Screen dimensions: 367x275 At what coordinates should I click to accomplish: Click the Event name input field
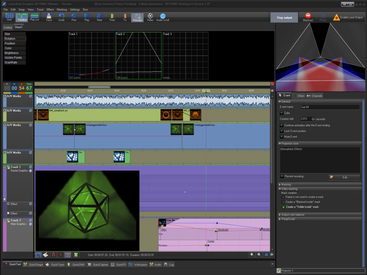click(x=329, y=107)
